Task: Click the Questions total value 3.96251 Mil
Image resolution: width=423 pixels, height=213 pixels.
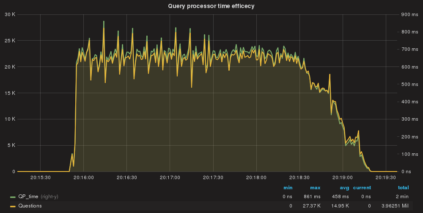Action: pos(398,206)
